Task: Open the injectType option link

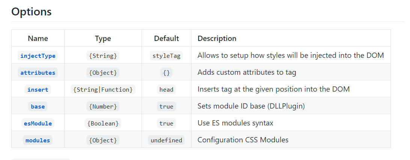Action: 38,56
